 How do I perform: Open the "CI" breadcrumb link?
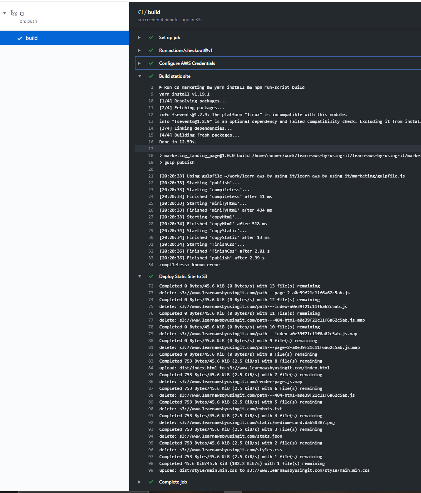coord(140,12)
